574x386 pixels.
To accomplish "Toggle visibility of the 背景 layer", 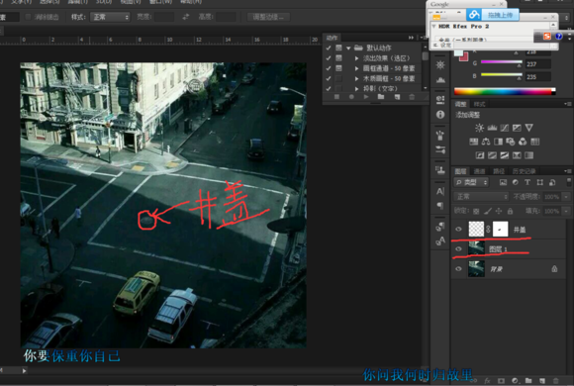I will [x=458, y=269].
